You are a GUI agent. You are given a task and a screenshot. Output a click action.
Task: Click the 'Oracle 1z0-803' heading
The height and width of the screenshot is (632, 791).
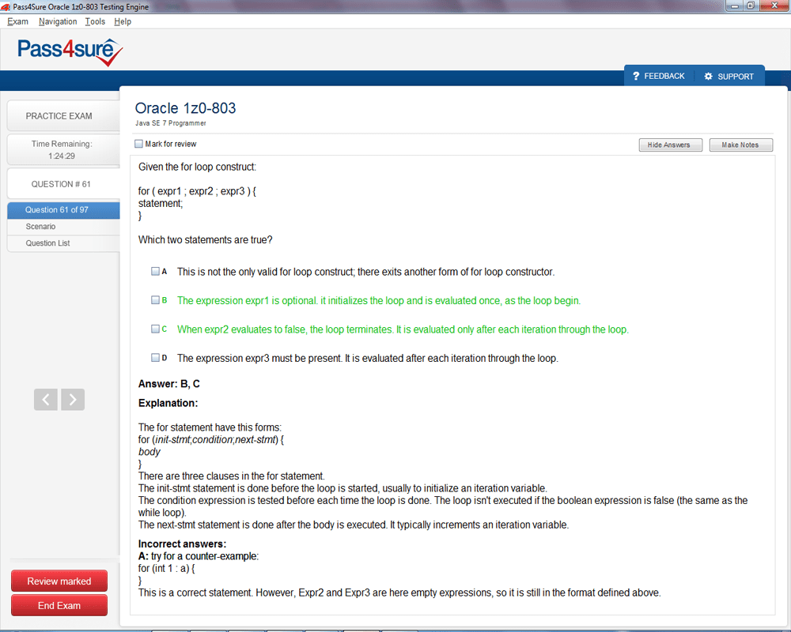[185, 108]
